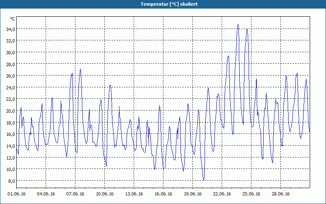This screenshot has width=326, height=204.
Task: Click the 13.06.16 date label
Action: click(x=134, y=194)
